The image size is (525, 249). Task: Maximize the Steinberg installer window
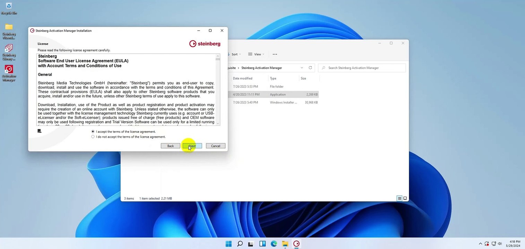coord(210,30)
